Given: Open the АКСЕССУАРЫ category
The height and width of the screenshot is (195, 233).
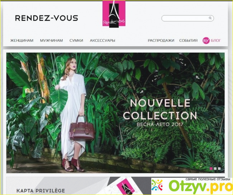Looking at the screenshot, I should tap(103, 41).
